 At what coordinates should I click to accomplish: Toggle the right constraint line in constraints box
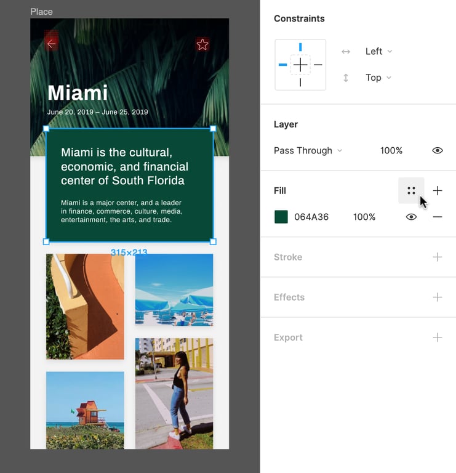point(318,65)
